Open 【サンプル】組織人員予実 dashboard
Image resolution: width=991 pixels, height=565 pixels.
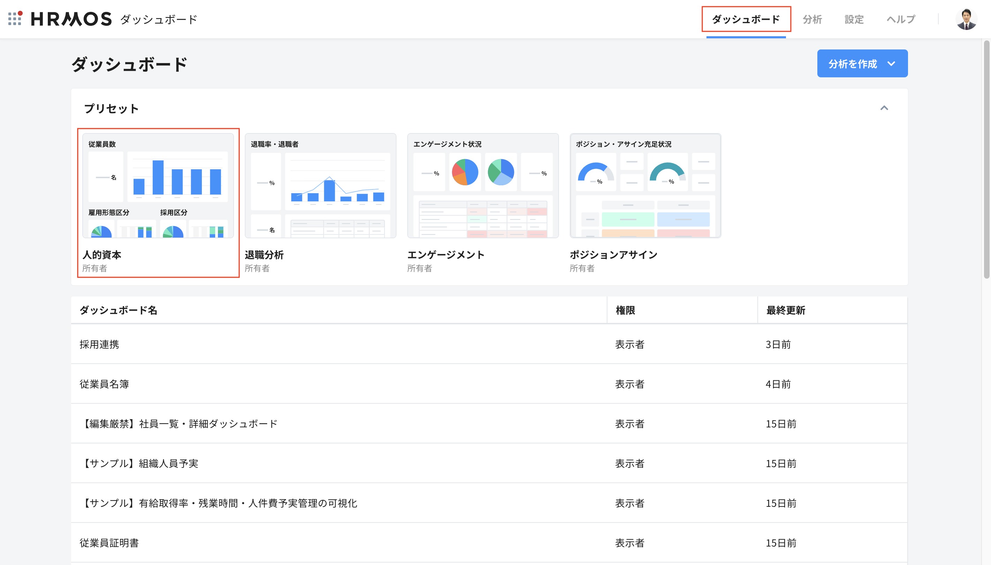140,463
